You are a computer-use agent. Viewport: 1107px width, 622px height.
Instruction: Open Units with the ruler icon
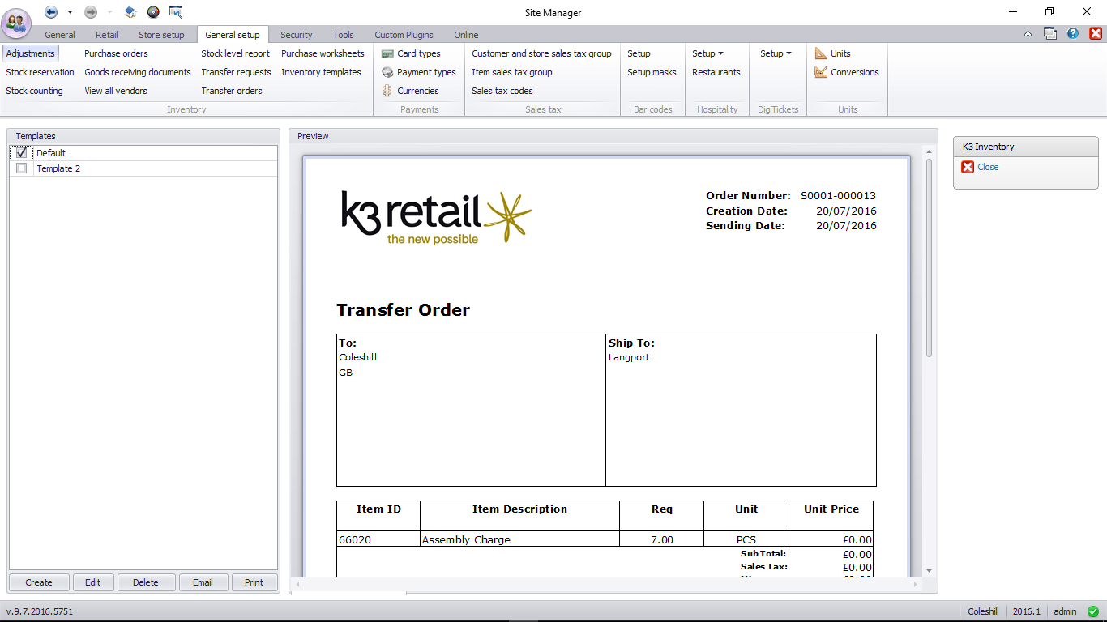[x=840, y=53]
